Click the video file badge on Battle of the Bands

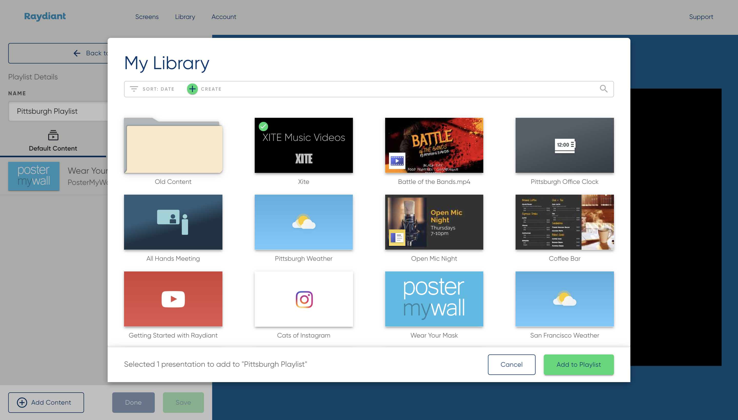[397, 161]
